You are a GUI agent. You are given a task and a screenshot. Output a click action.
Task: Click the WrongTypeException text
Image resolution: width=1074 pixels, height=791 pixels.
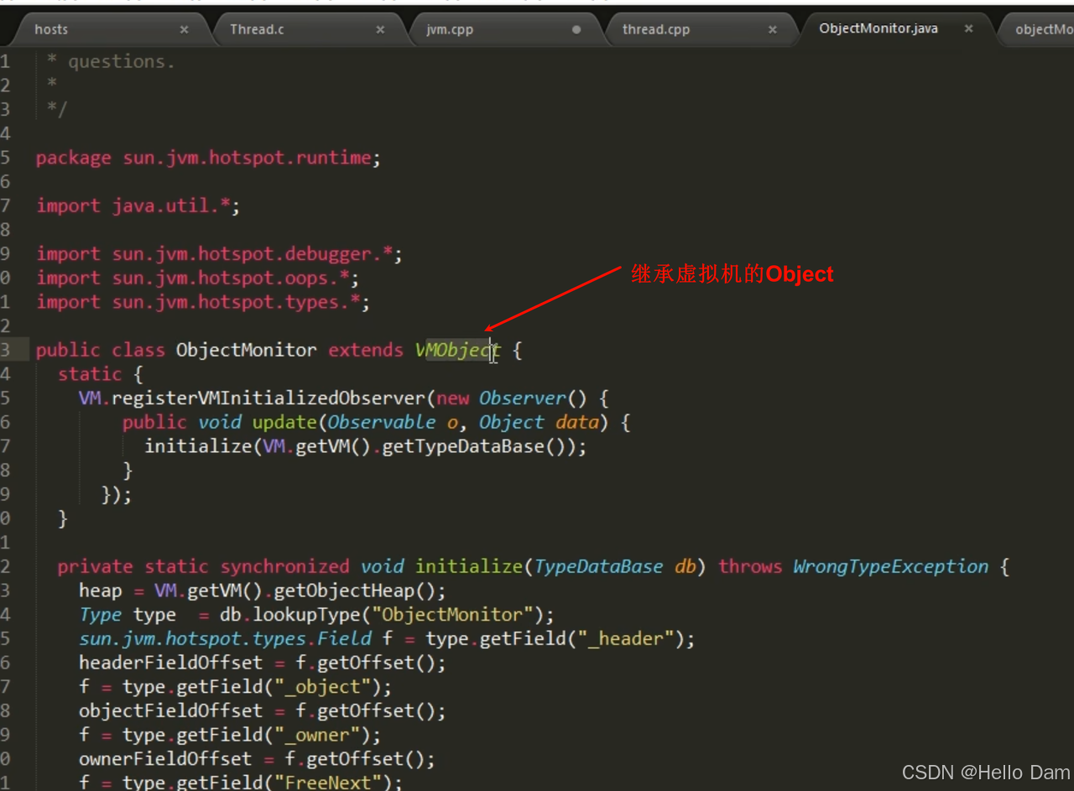pos(890,567)
